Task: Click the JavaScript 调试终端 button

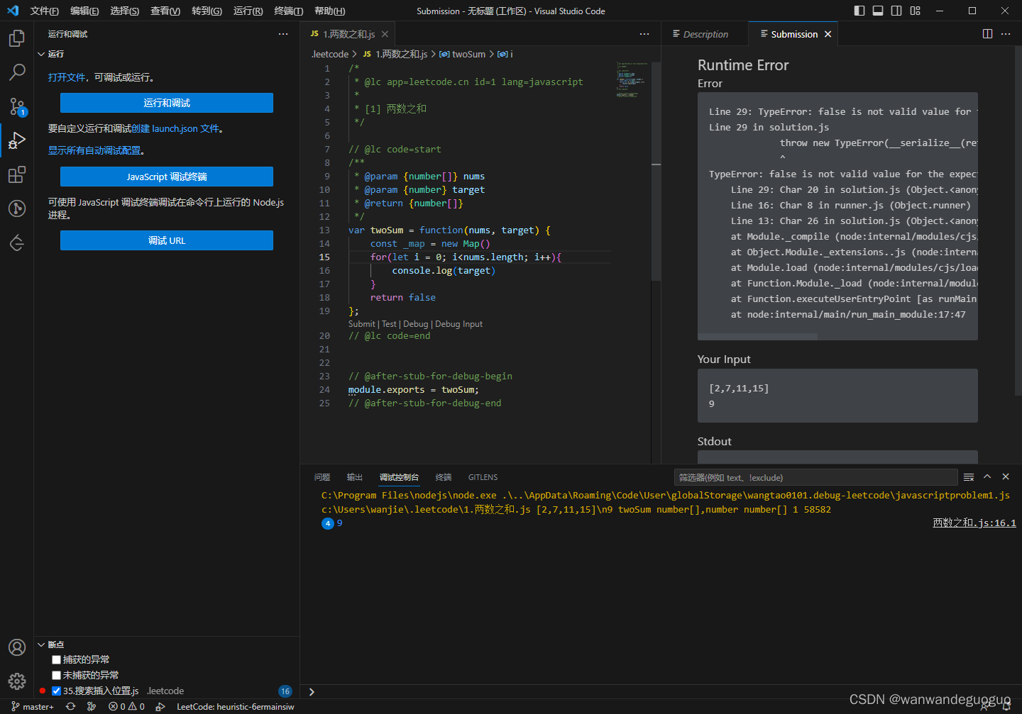Action: coord(167,177)
